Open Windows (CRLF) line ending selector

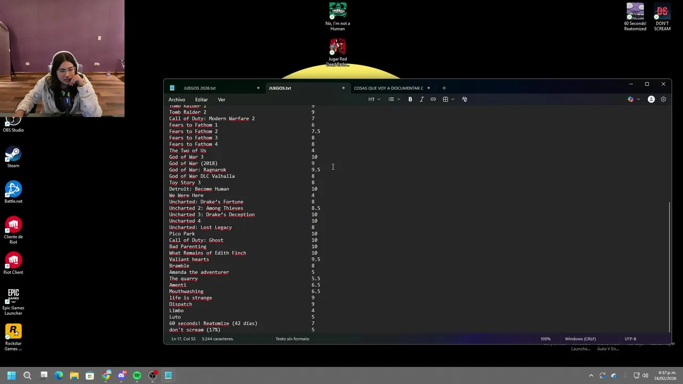(580, 339)
